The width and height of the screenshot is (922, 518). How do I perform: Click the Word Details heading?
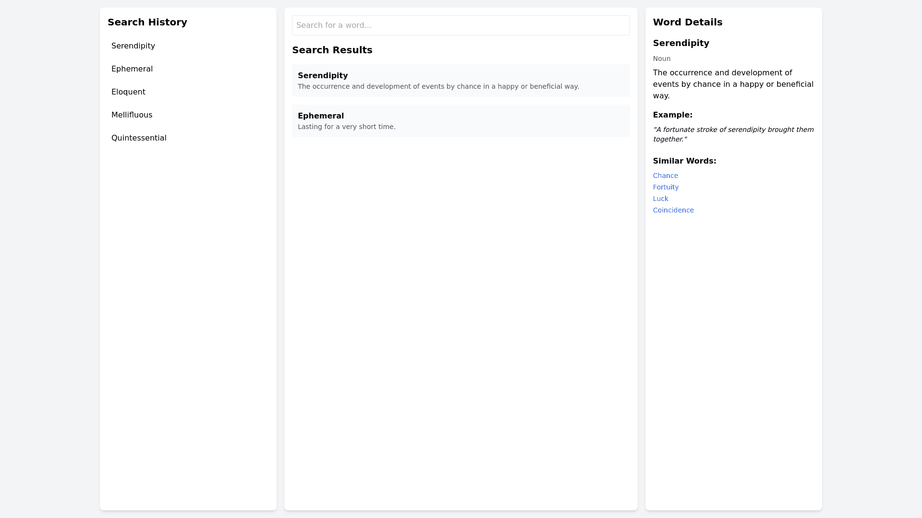point(687,22)
